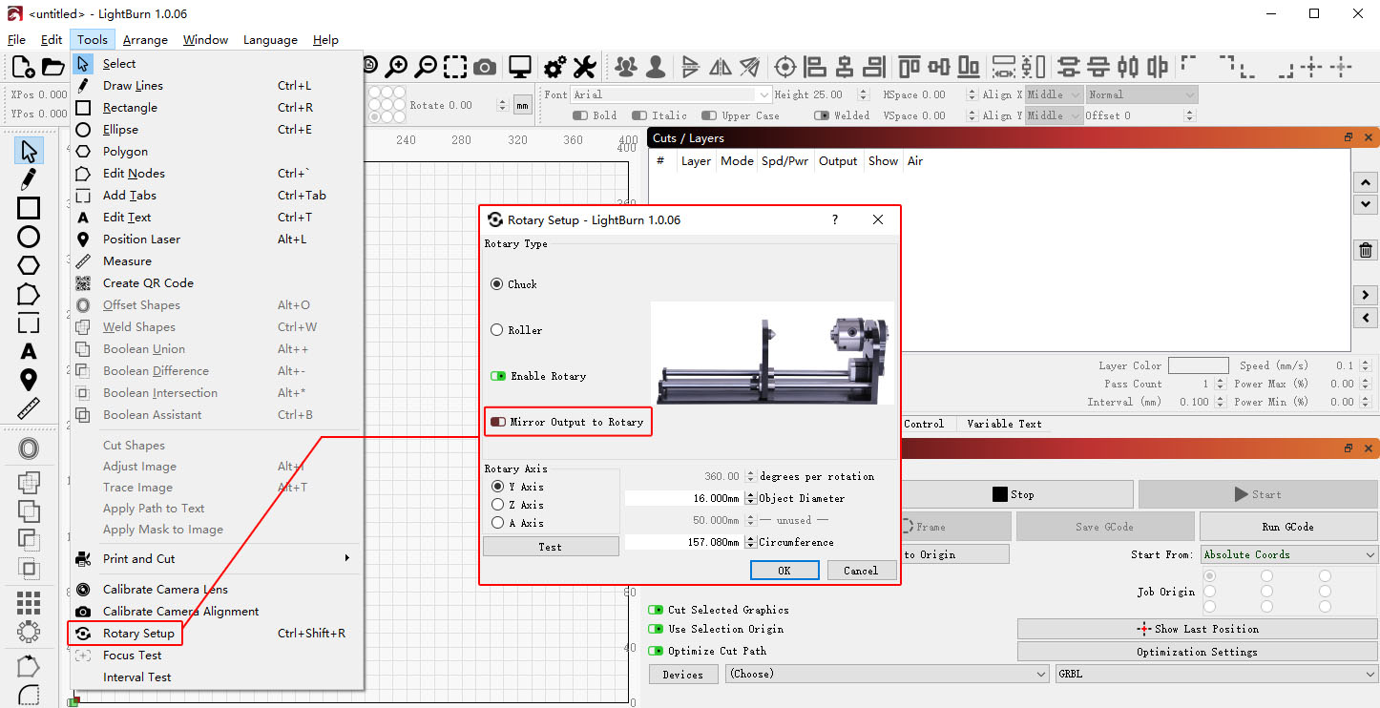Open the Arial font dropdown
This screenshot has height=708, width=1380.
tap(671, 94)
